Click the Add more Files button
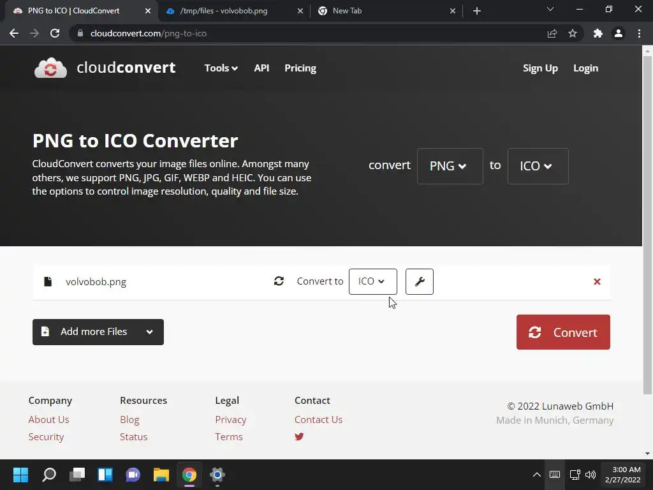Viewport: 653px width, 490px height. tap(98, 332)
